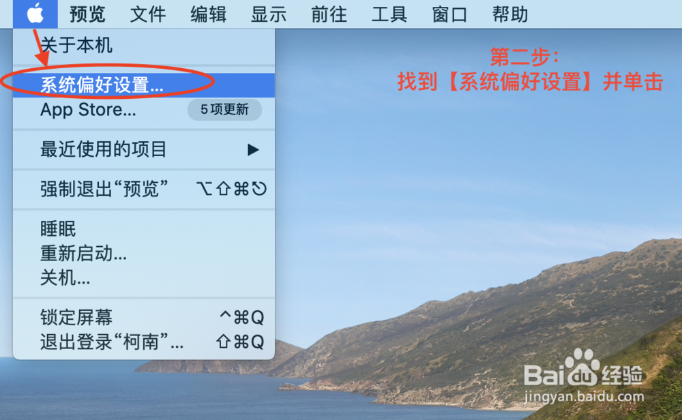
Task: Open the 工具 menu
Action: pos(389,14)
